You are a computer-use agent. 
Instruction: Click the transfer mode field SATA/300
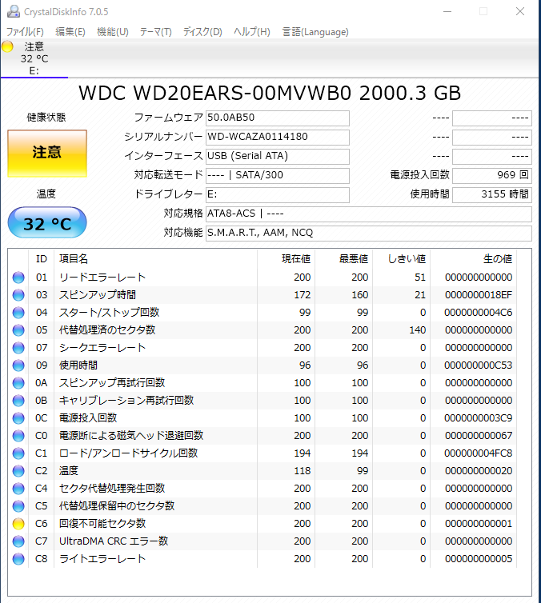[278, 175]
